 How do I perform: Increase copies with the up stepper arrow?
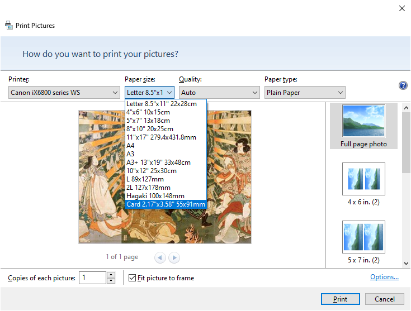coord(111,275)
